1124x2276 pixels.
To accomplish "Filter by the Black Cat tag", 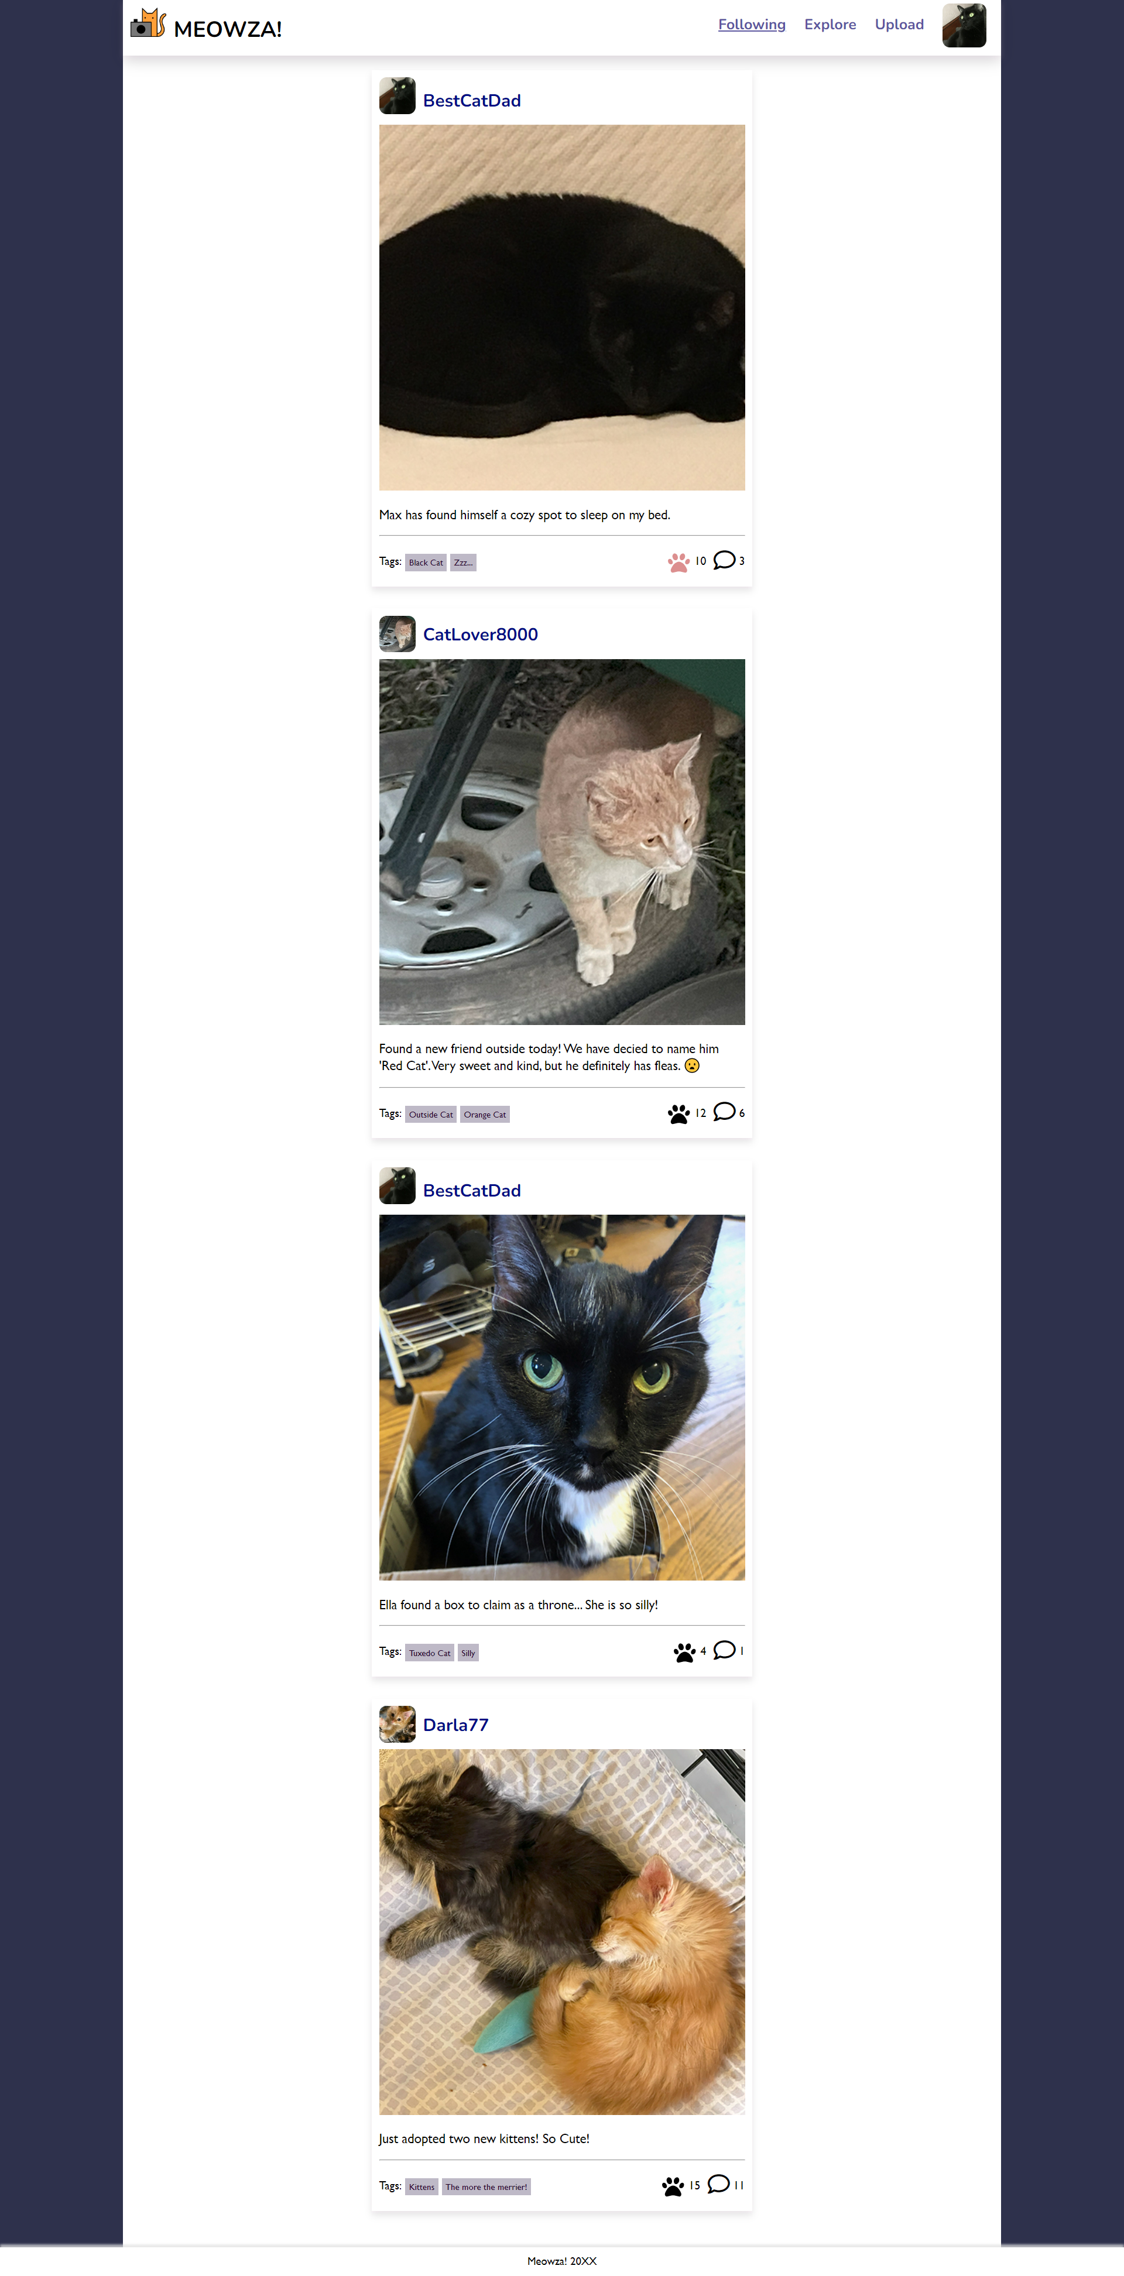I will pos(425,563).
